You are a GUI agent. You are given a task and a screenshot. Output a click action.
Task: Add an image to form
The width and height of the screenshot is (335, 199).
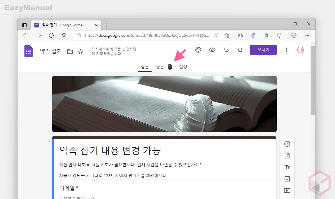click(287, 179)
